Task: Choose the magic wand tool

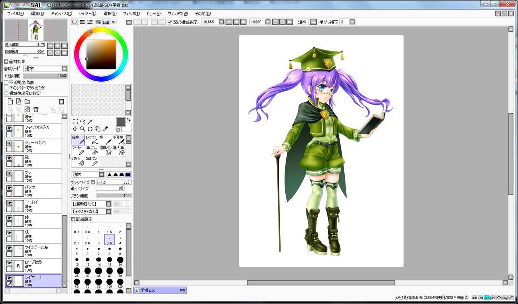Action: (x=90, y=122)
